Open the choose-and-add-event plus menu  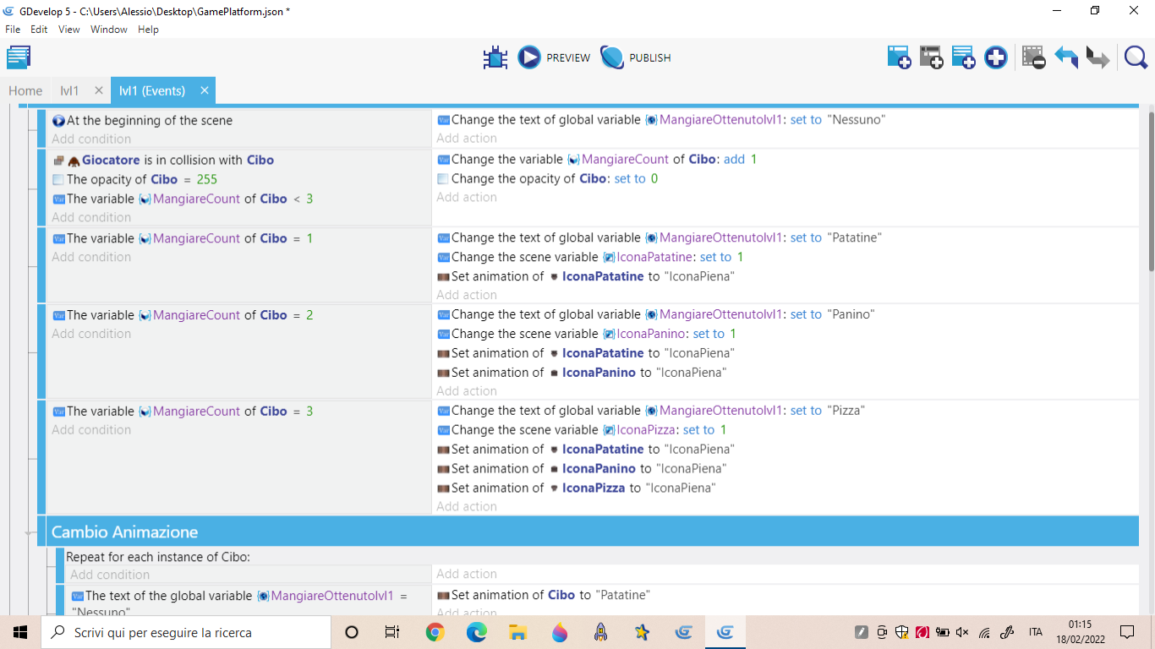(x=996, y=57)
